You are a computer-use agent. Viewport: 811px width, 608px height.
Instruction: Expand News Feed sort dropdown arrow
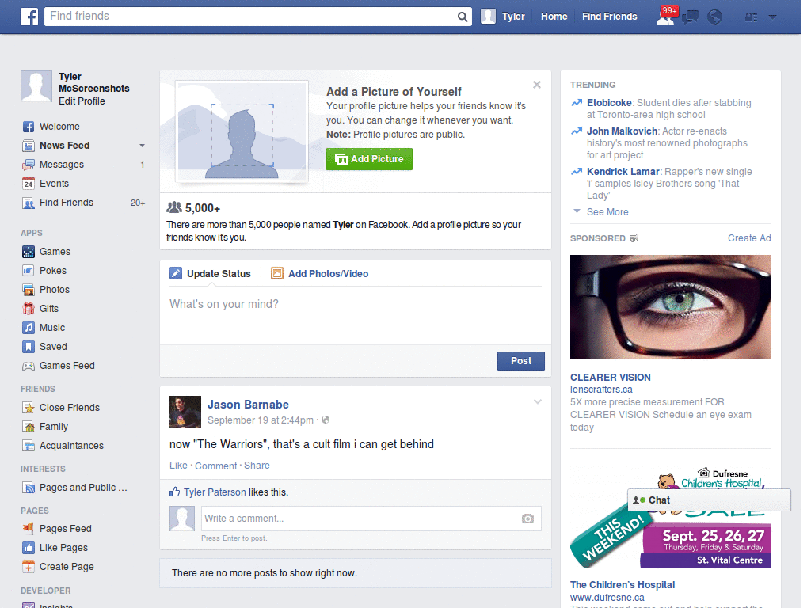[142, 146]
